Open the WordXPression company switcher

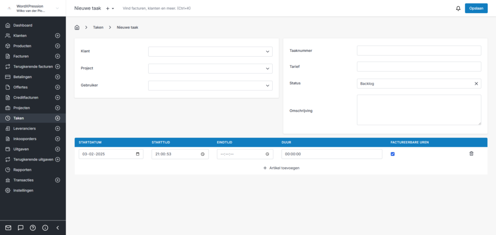click(x=33, y=8)
